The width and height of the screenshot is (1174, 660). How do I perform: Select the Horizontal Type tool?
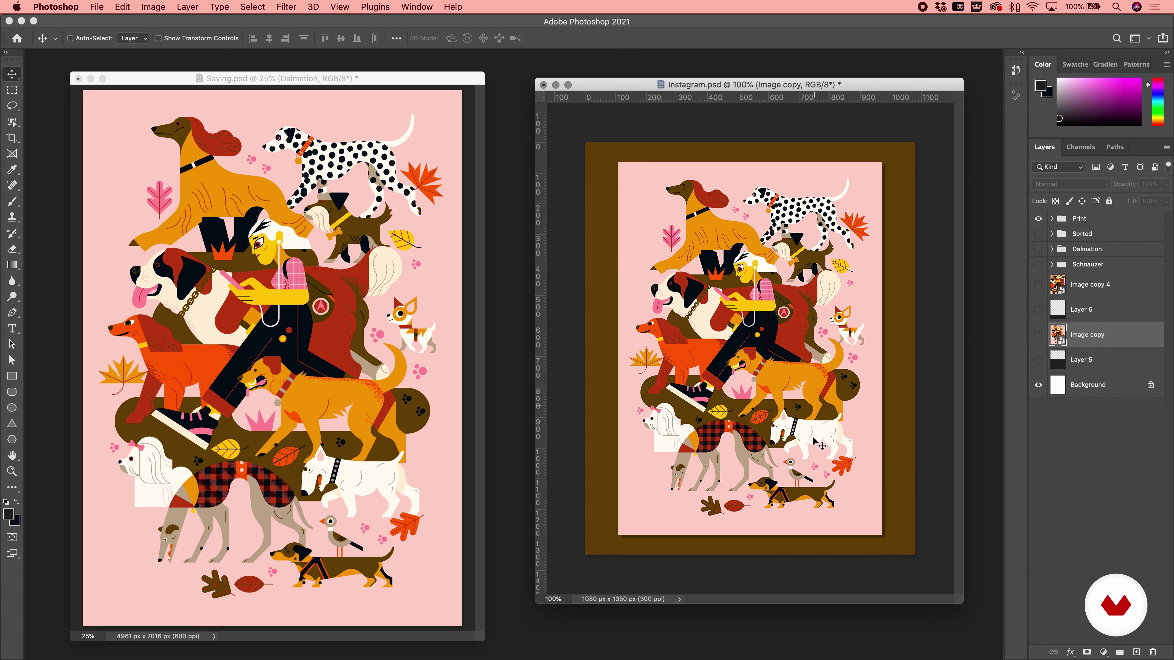(12, 328)
